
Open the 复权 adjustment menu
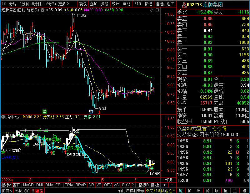click(x=83, y=4)
